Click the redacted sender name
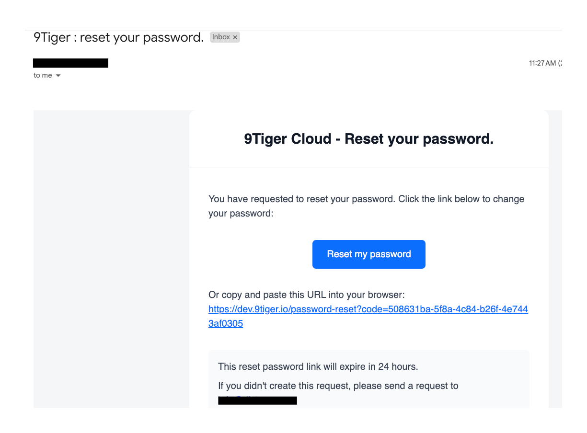587x433 pixels. click(70, 63)
